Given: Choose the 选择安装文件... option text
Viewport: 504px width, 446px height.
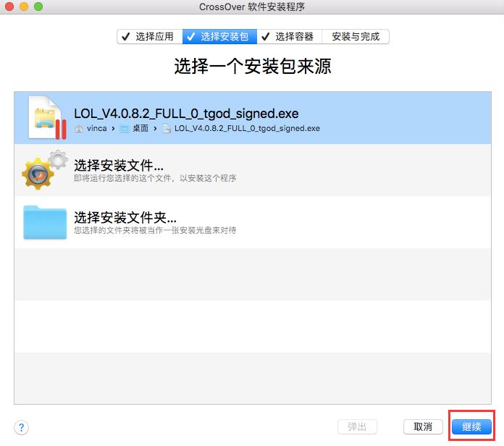Looking at the screenshot, I should 119,164.
